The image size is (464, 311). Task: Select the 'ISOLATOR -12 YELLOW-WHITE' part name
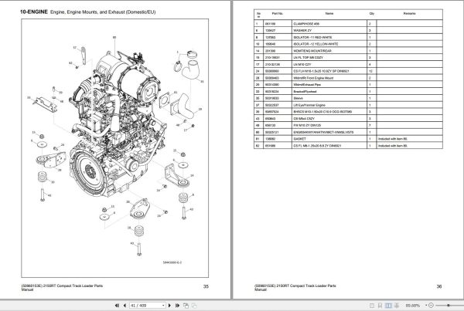tap(316, 44)
